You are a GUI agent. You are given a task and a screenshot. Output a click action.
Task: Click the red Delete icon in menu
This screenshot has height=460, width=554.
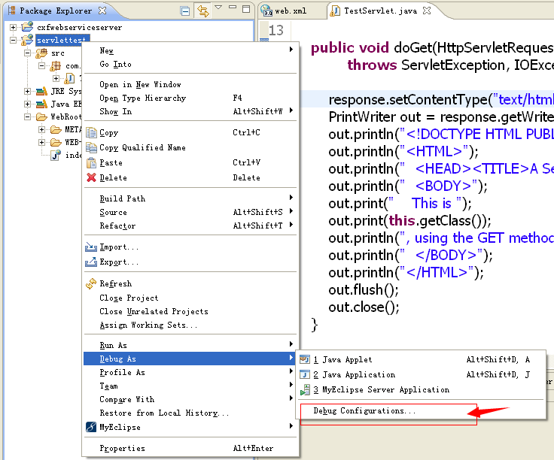(x=91, y=178)
